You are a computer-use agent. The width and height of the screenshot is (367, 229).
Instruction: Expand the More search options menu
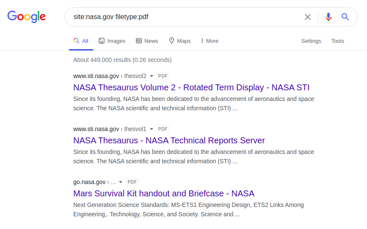[x=210, y=41]
